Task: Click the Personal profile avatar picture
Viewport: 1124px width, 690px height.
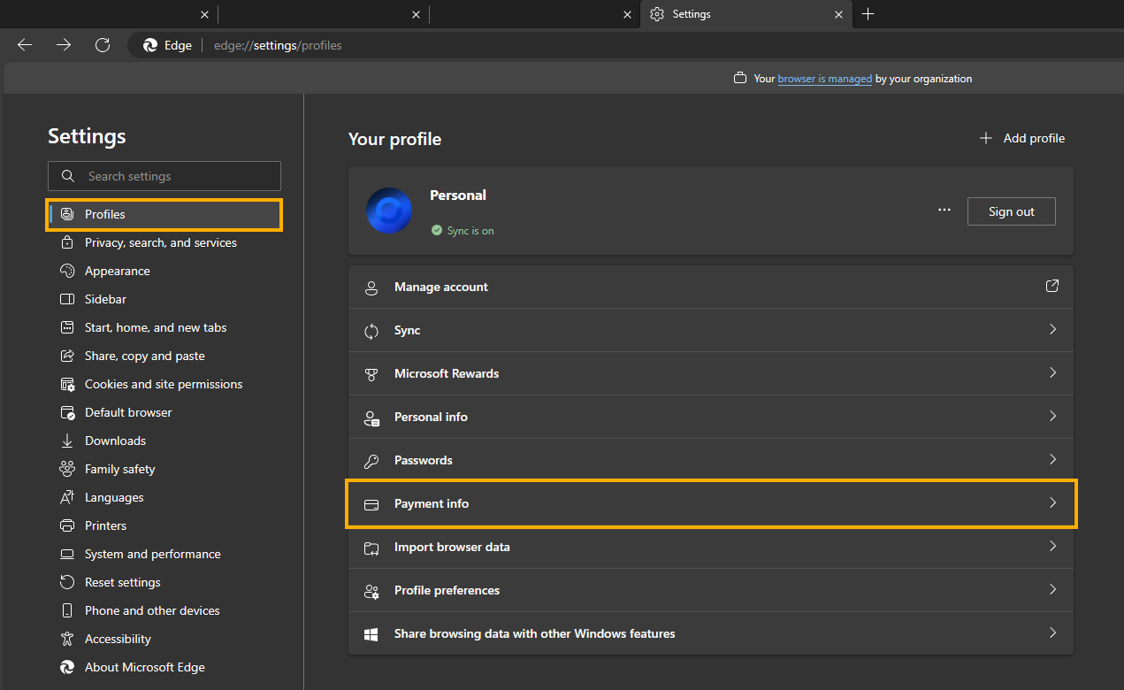Action: pyautogui.click(x=389, y=211)
